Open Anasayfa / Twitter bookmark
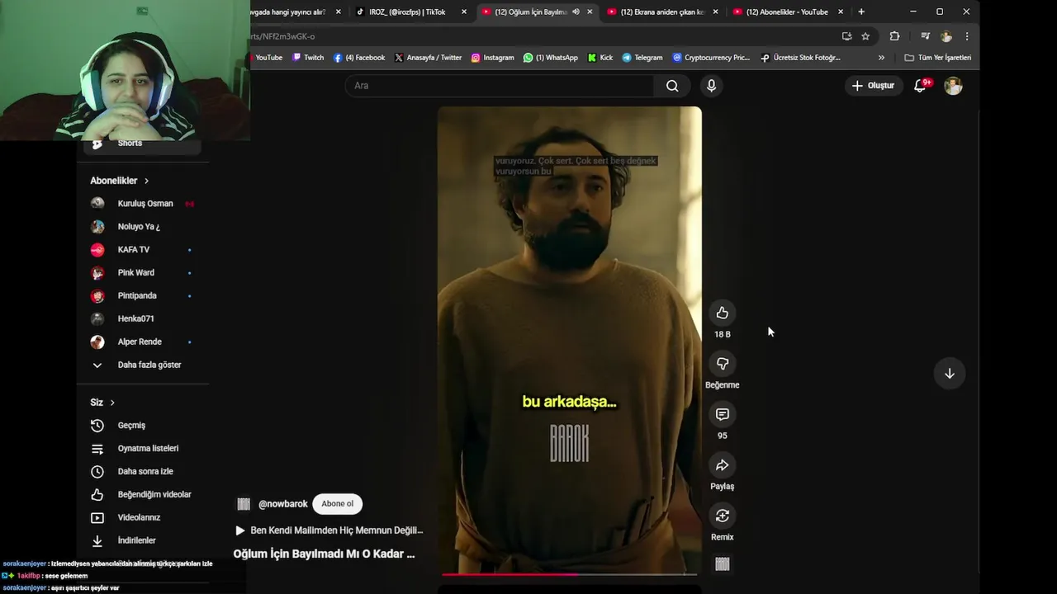Screen dimensions: 1057x594 (x=428, y=58)
